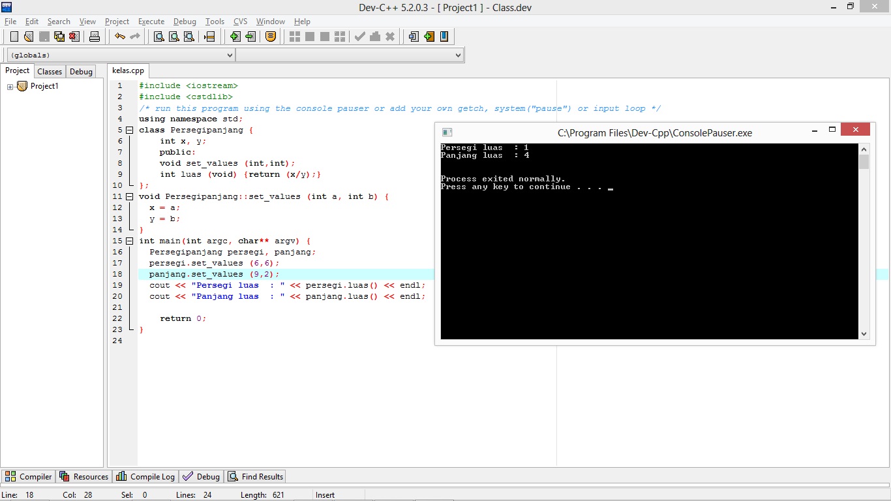Open the Edit menu

pyautogui.click(x=32, y=22)
